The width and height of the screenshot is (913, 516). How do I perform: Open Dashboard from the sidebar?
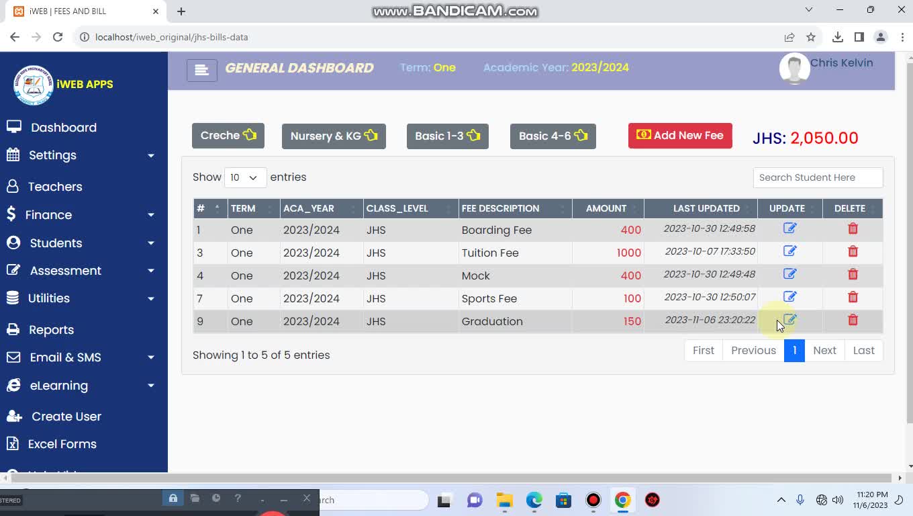pos(63,128)
